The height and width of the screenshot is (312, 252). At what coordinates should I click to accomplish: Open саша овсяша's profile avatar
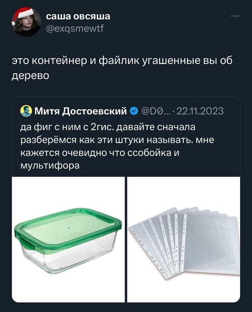click(26, 22)
